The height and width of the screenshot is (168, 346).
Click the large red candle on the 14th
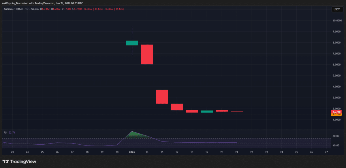pyautogui.click(x=147, y=55)
